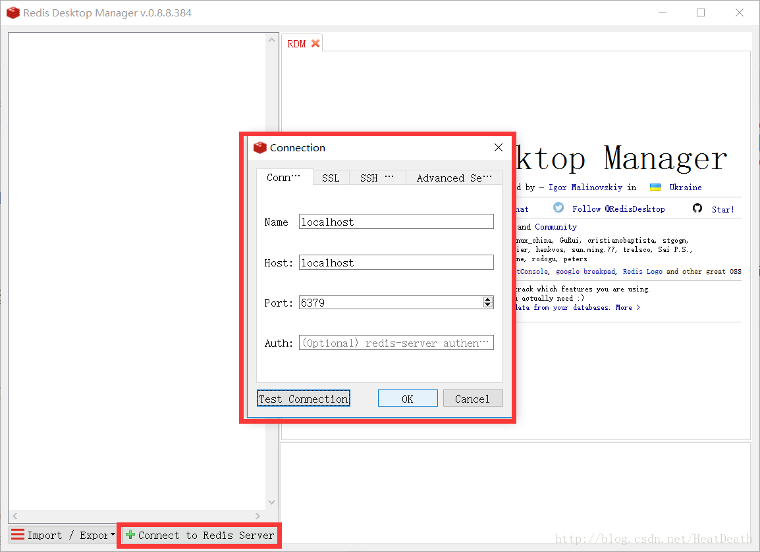Open the Redis Logo link

click(643, 272)
